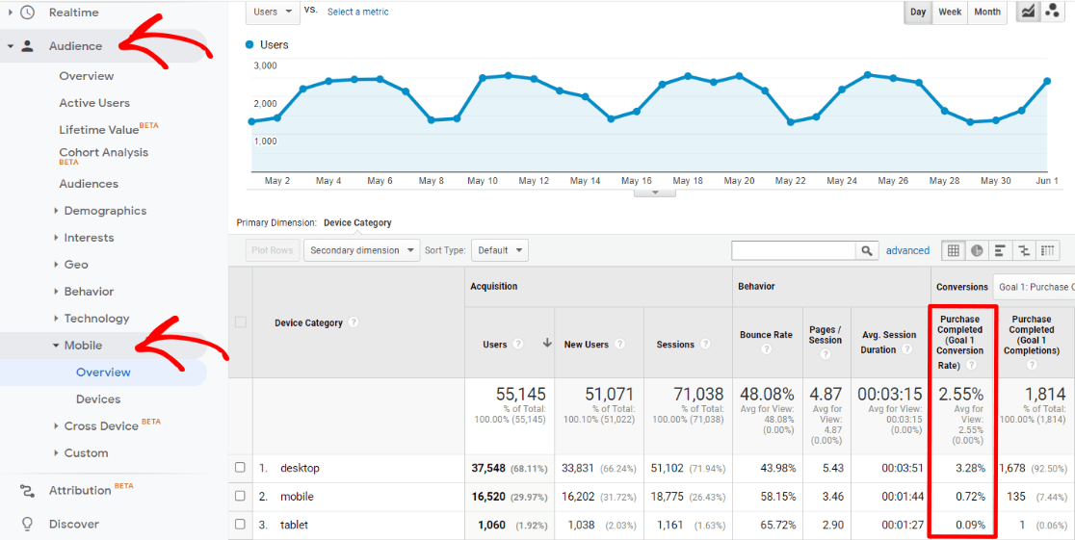Click the Discover lightbulb icon
The width and height of the screenshot is (1075, 540).
click(x=27, y=525)
